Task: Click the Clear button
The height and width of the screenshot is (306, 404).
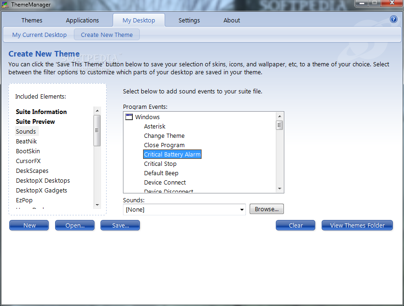Action: pyautogui.click(x=296, y=225)
